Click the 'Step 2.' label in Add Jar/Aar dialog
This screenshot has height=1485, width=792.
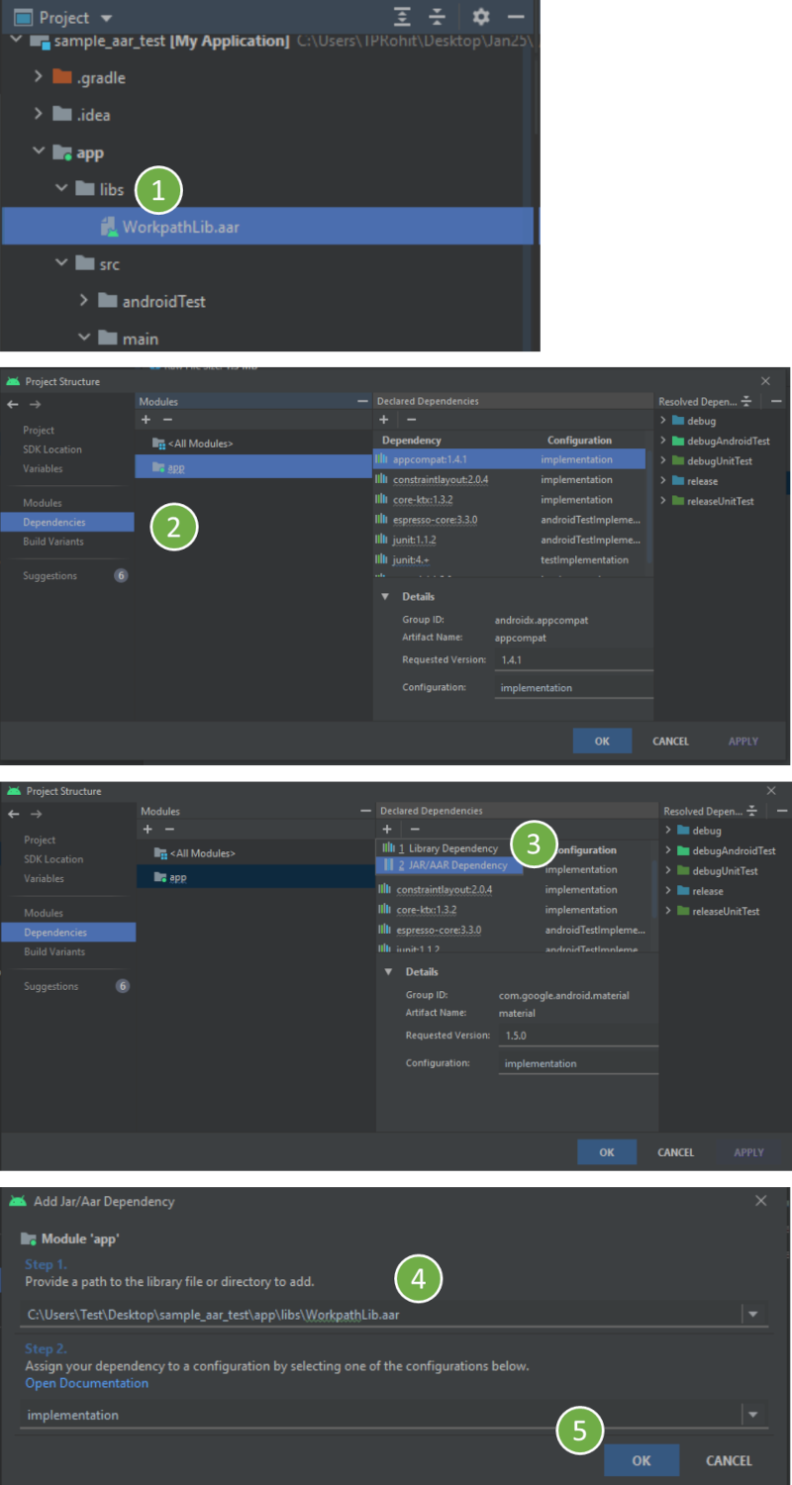[x=47, y=1348]
